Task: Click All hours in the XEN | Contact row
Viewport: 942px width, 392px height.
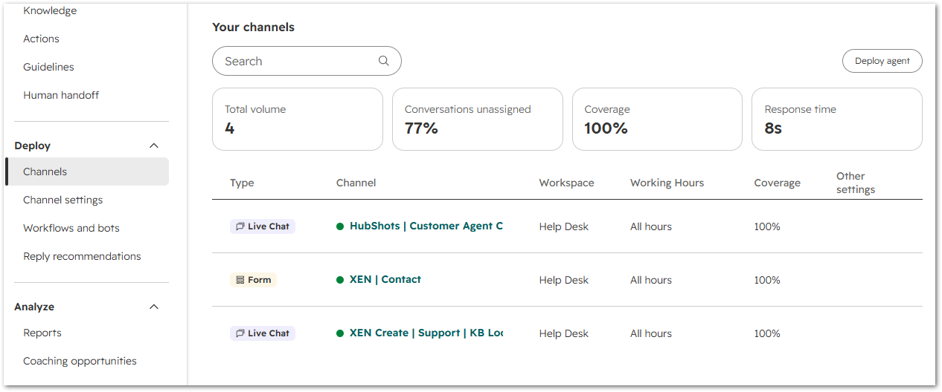Action: [651, 280]
